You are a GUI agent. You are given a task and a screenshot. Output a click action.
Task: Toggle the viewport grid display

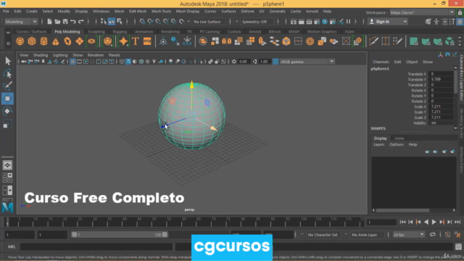click(x=72, y=62)
